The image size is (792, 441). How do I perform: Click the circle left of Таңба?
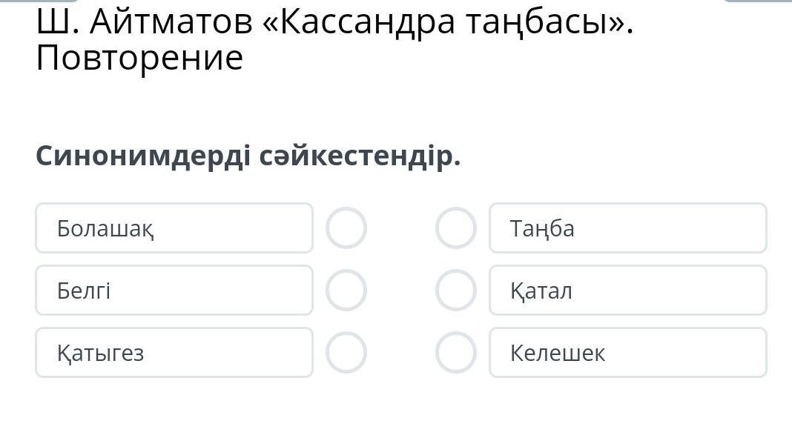pos(455,228)
